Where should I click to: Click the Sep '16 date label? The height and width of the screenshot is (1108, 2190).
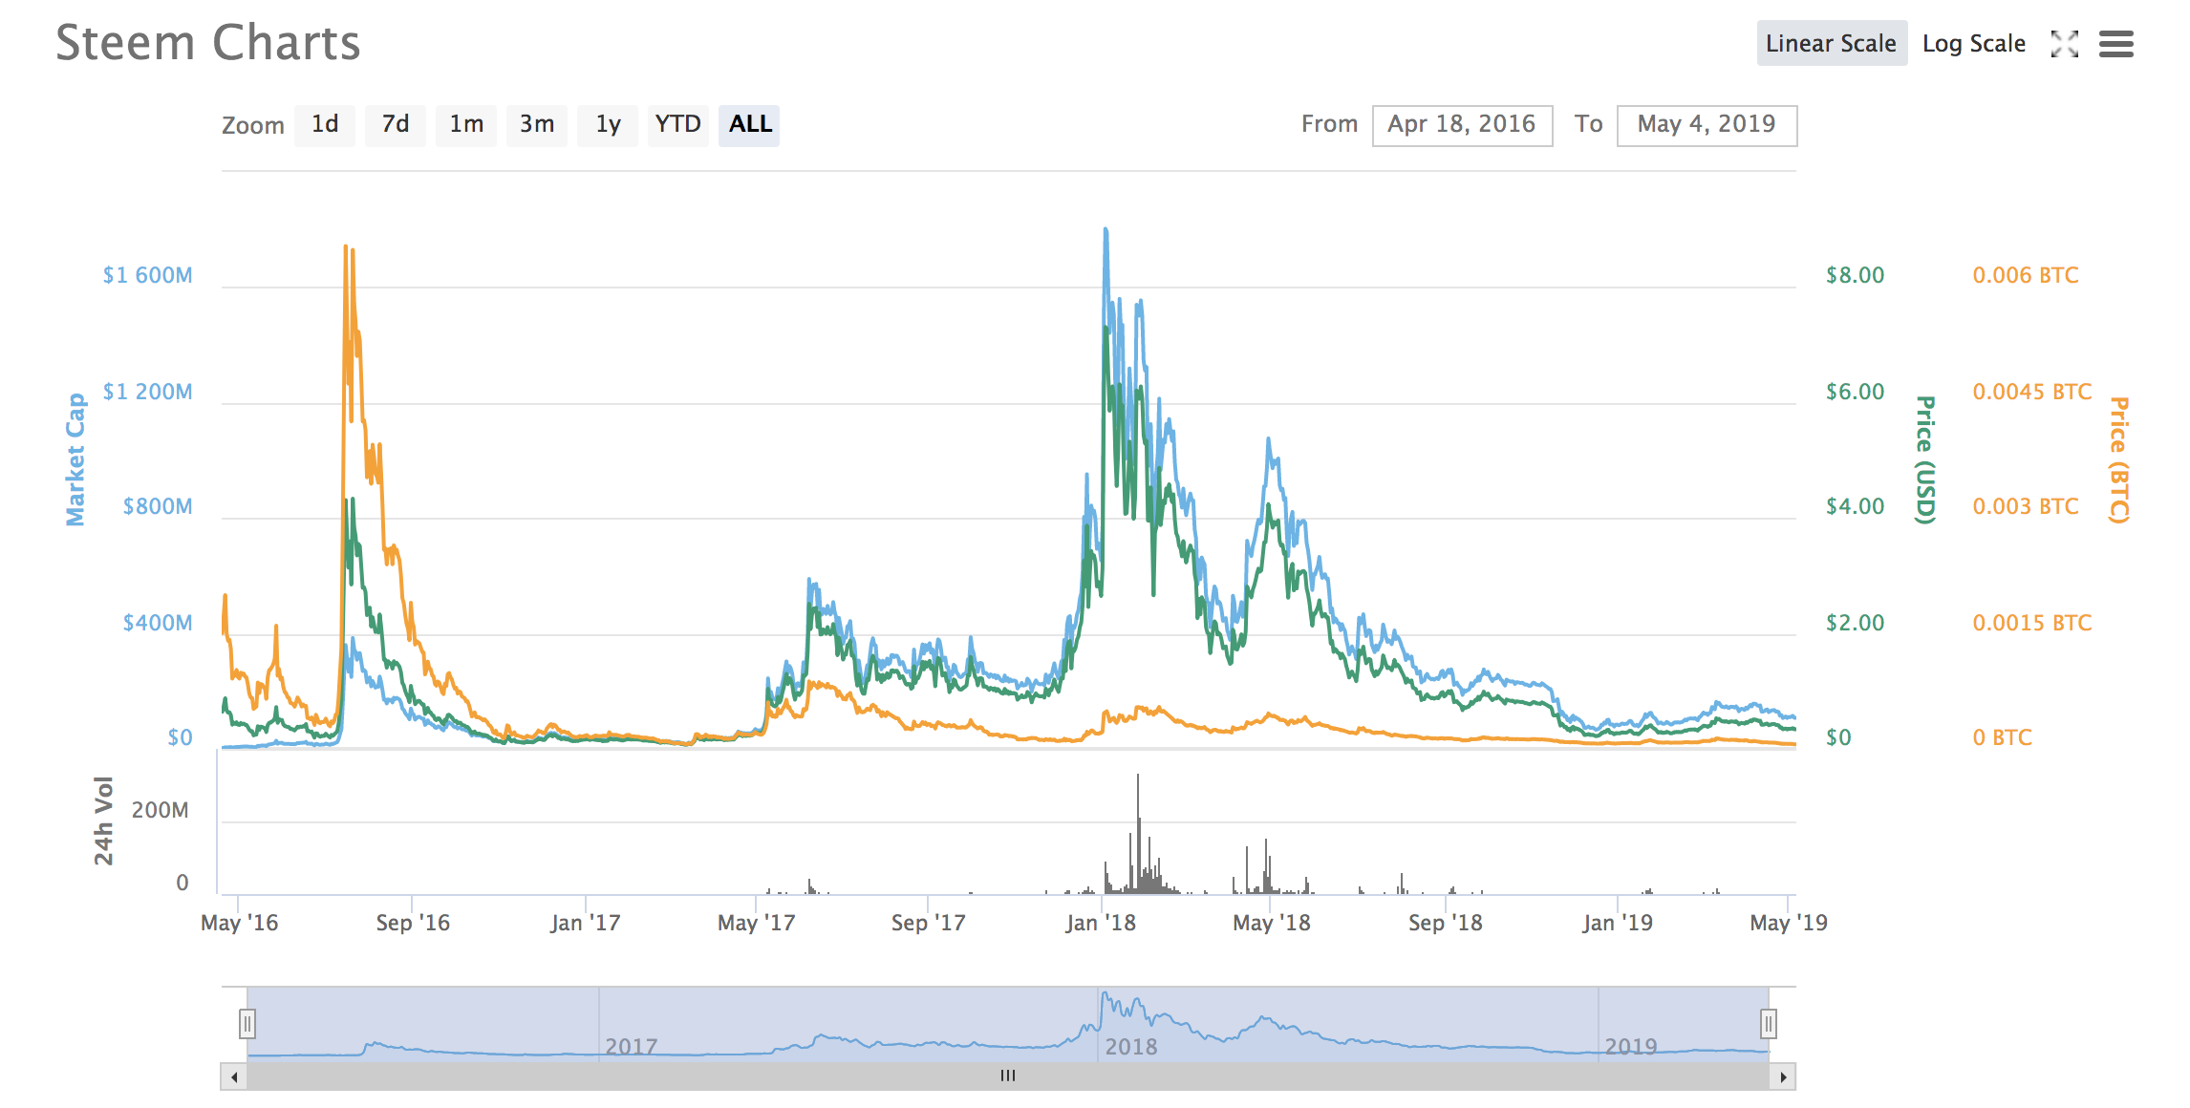tap(412, 923)
